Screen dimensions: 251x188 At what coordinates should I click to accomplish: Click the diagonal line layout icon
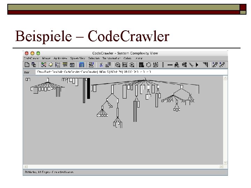(191, 65)
